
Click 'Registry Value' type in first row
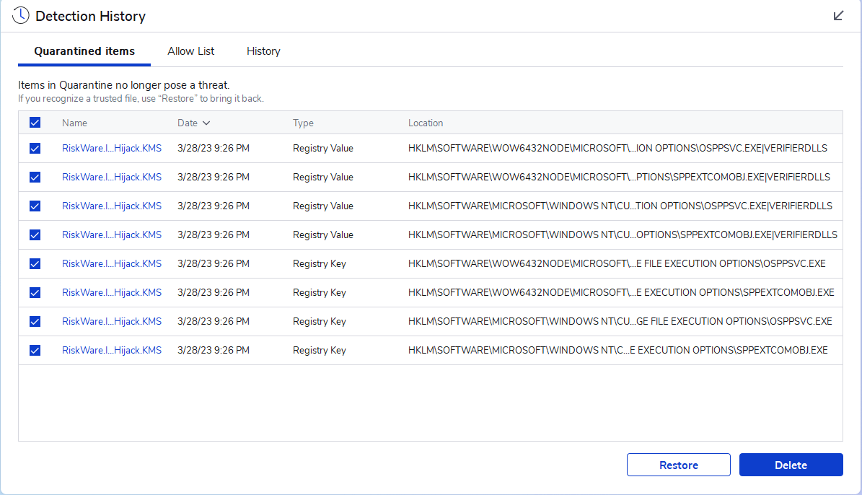(x=322, y=149)
